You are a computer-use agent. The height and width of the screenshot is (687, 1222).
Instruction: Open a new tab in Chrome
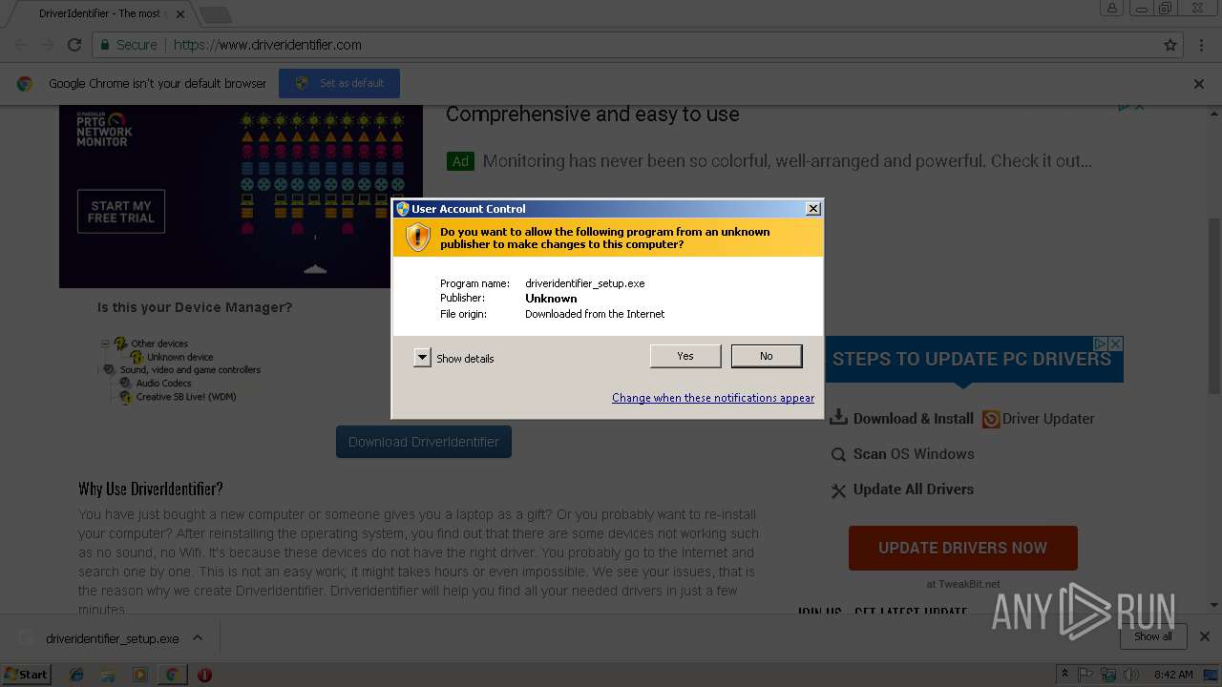215,14
